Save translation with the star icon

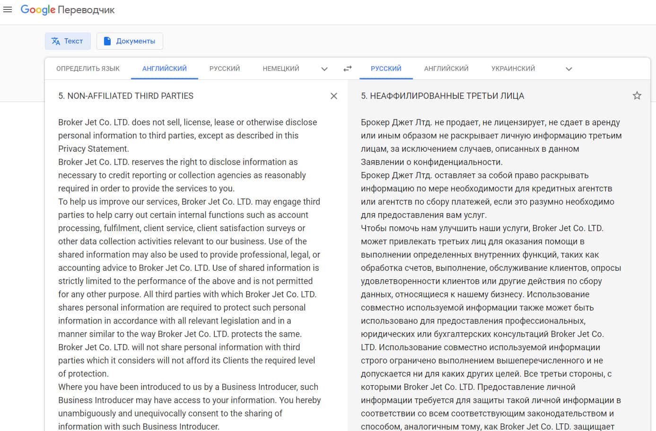pyautogui.click(x=637, y=96)
